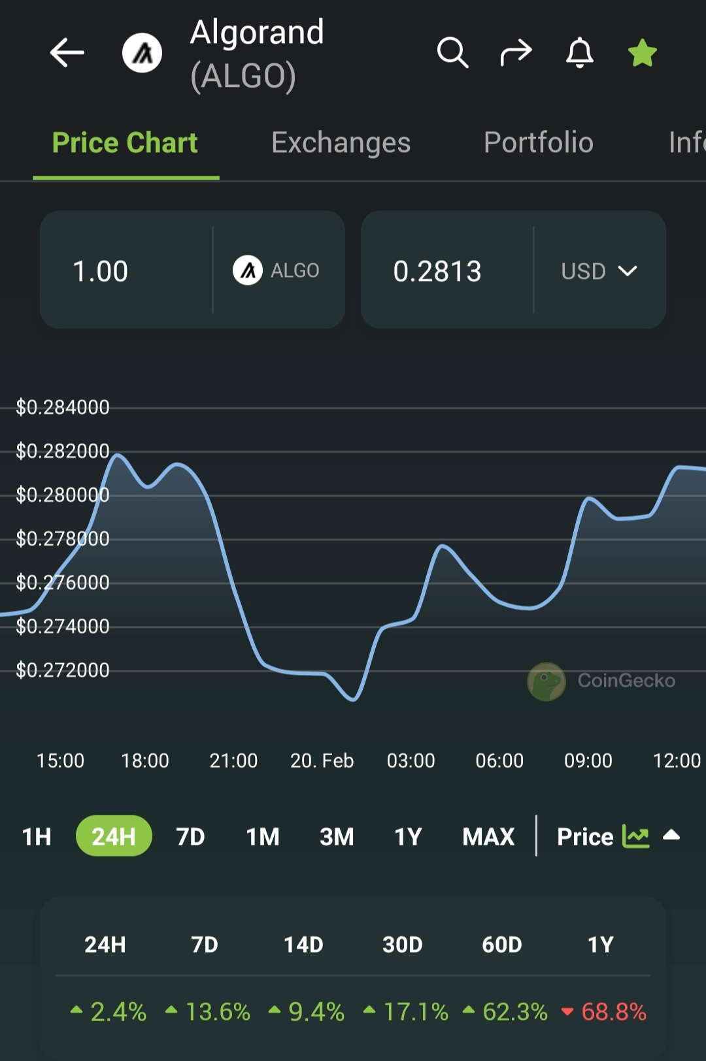Open the USD currency dropdown
Image resolution: width=706 pixels, height=1061 pixels.
599,271
